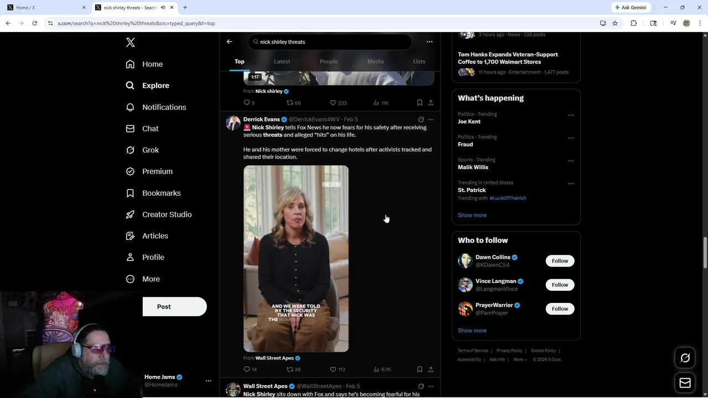Click the Post button
The height and width of the screenshot is (398, 708).
click(174, 307)
